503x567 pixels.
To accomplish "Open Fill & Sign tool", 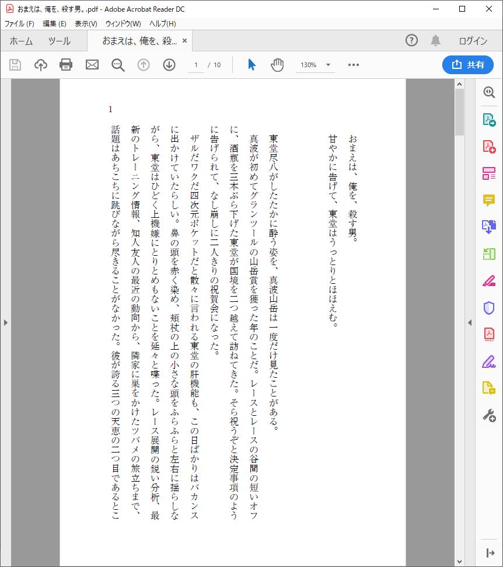I will click(x=489, y=361).
